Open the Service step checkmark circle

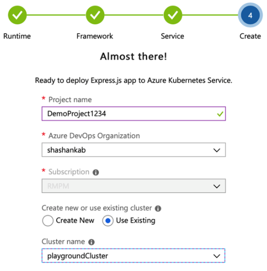[173, 15]
